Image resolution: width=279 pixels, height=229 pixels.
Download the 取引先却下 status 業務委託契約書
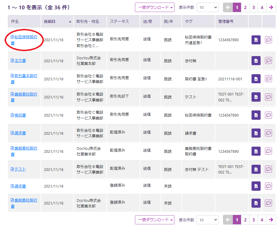(256, 97)
